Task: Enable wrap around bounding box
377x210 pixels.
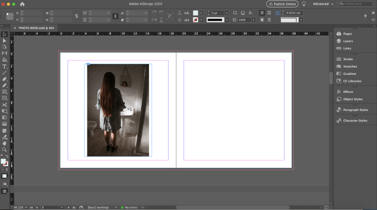Action: point(269,13)
